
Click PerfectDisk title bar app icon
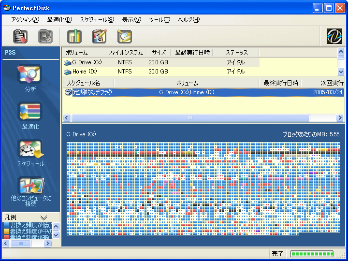(7, 8)
